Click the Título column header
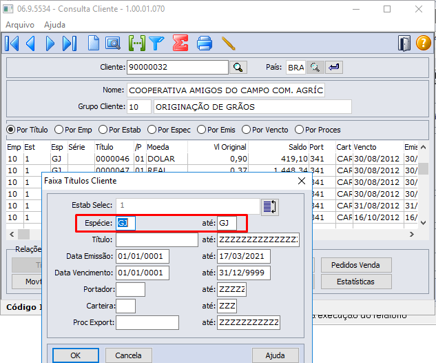This screenshot has height=363, width=436. click(x=104, y=147)
